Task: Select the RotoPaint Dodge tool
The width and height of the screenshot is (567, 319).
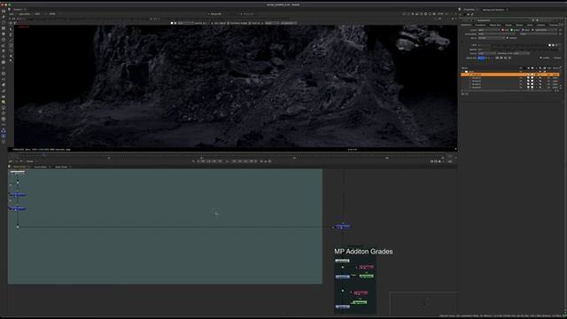Action: click(x=11, y=61)
